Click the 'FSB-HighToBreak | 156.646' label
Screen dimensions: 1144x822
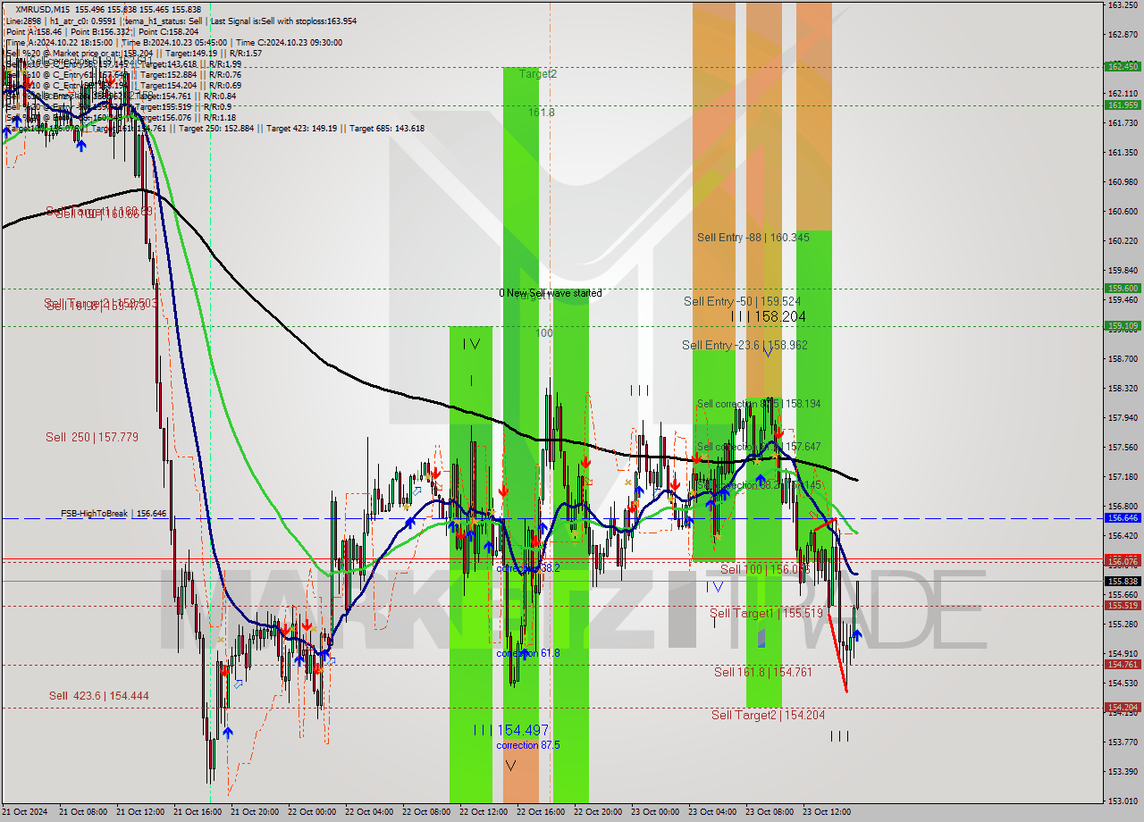pos(114,514)
